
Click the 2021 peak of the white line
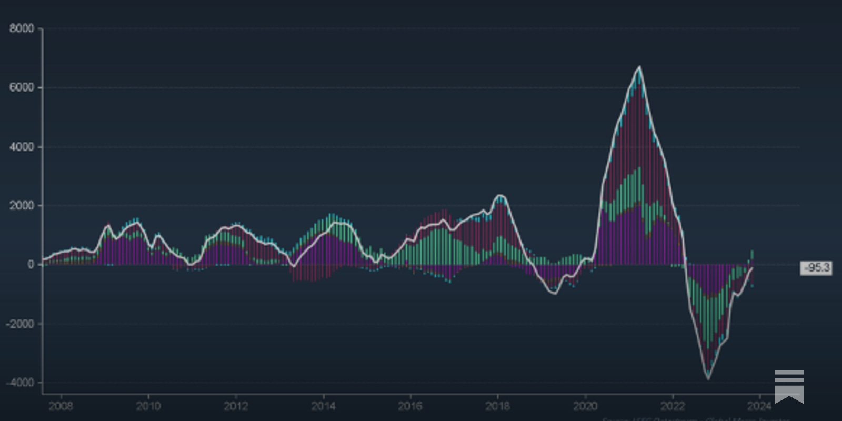(x=639, y=67)
